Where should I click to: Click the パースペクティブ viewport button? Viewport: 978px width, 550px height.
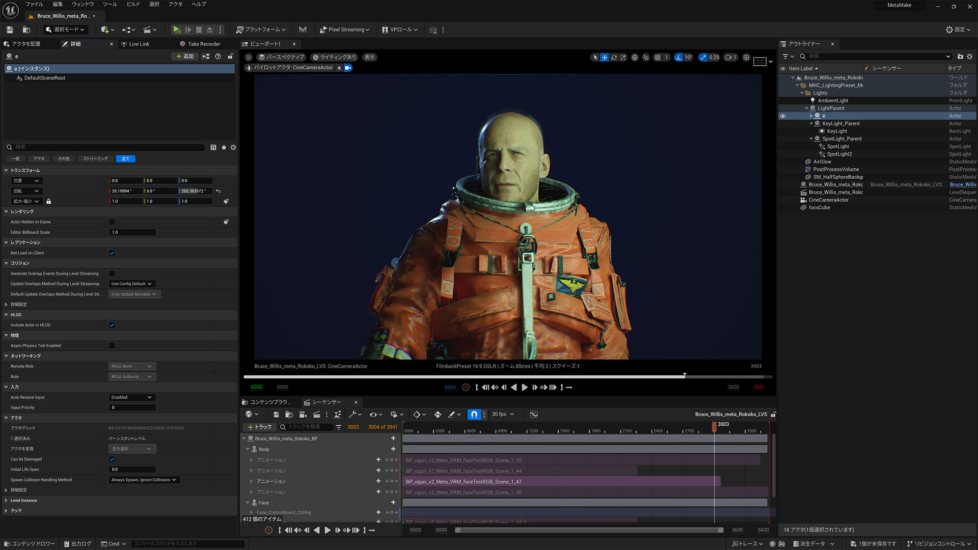tap(281, 57)
